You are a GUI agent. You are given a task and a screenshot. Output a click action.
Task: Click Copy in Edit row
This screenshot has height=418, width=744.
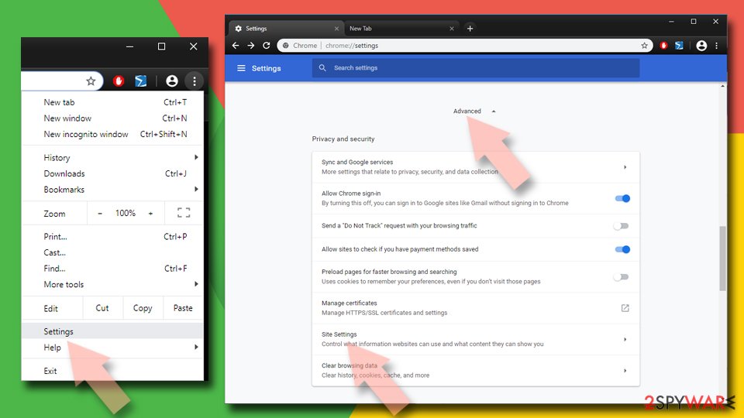coord(143,308)
